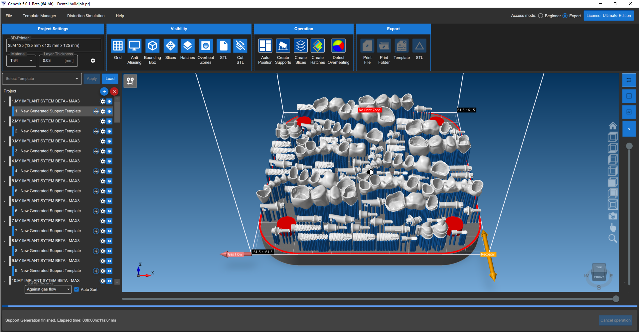Click the Cancel operation button
This screenshot has height=332, width=639.
615,320
